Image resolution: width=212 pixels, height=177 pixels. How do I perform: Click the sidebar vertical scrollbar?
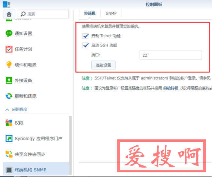click(x=70, y=144)
